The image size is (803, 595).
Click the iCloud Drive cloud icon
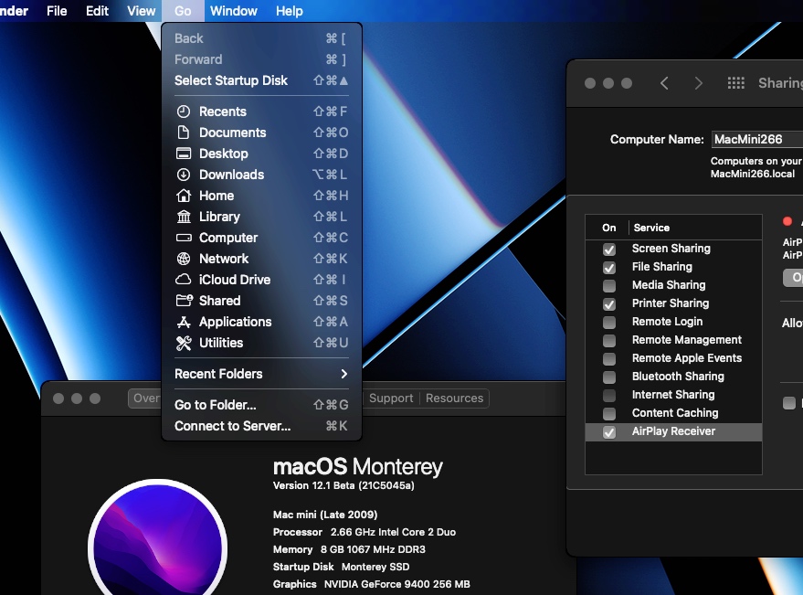click(184, 280)
